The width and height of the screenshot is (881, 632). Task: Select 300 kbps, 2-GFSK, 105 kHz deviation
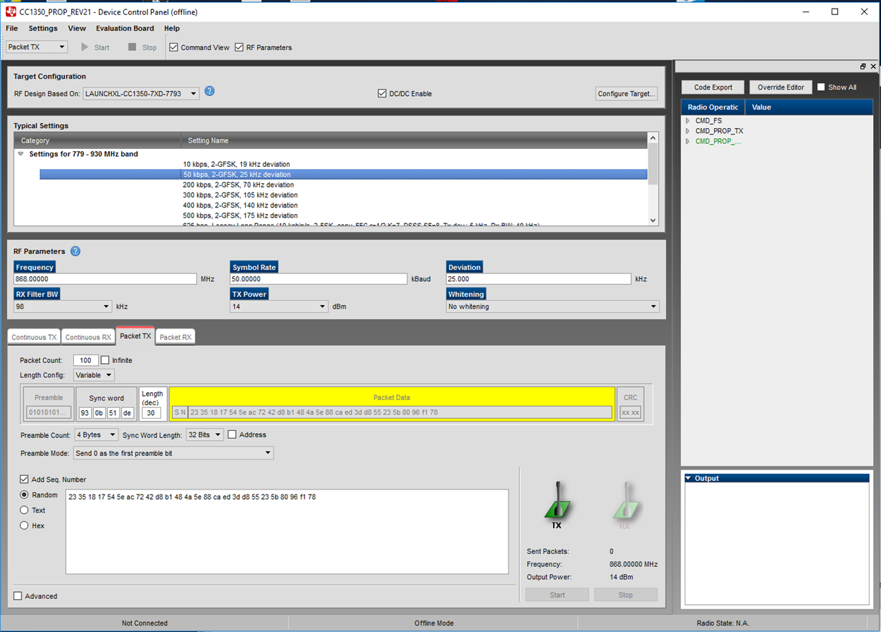click(x=240, y=195)
